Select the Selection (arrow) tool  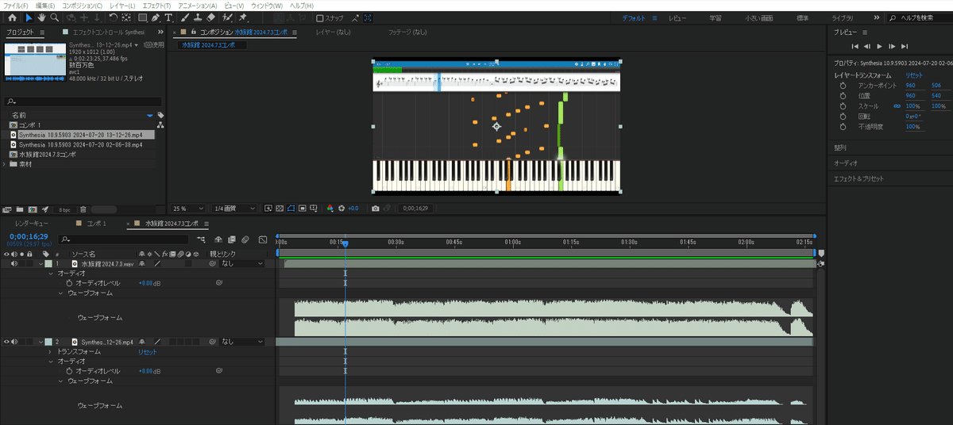click(29, 17)
